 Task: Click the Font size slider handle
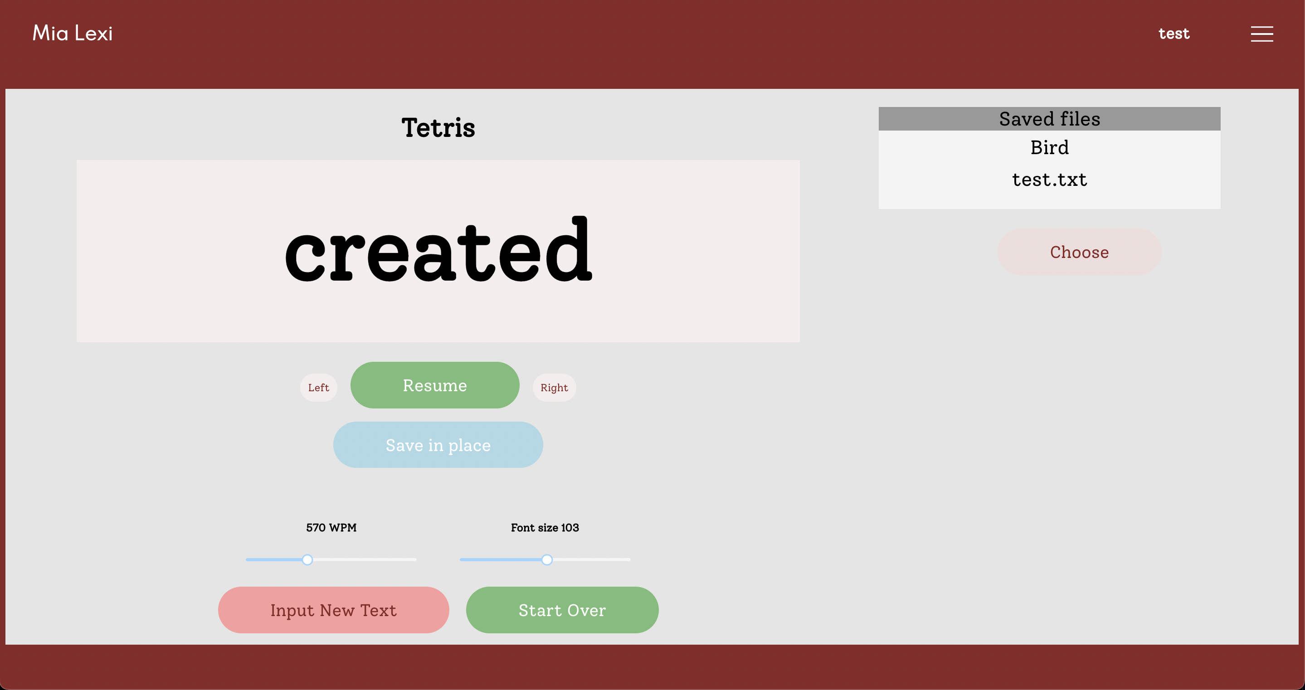click(547, 560)
